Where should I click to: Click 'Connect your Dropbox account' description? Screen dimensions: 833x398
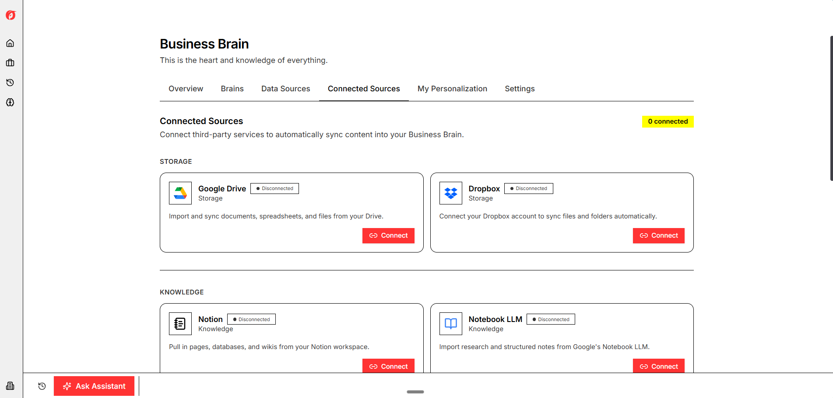(x=548, y=216)
